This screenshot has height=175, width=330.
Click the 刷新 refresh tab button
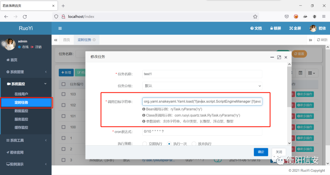[x=322, y=40]
